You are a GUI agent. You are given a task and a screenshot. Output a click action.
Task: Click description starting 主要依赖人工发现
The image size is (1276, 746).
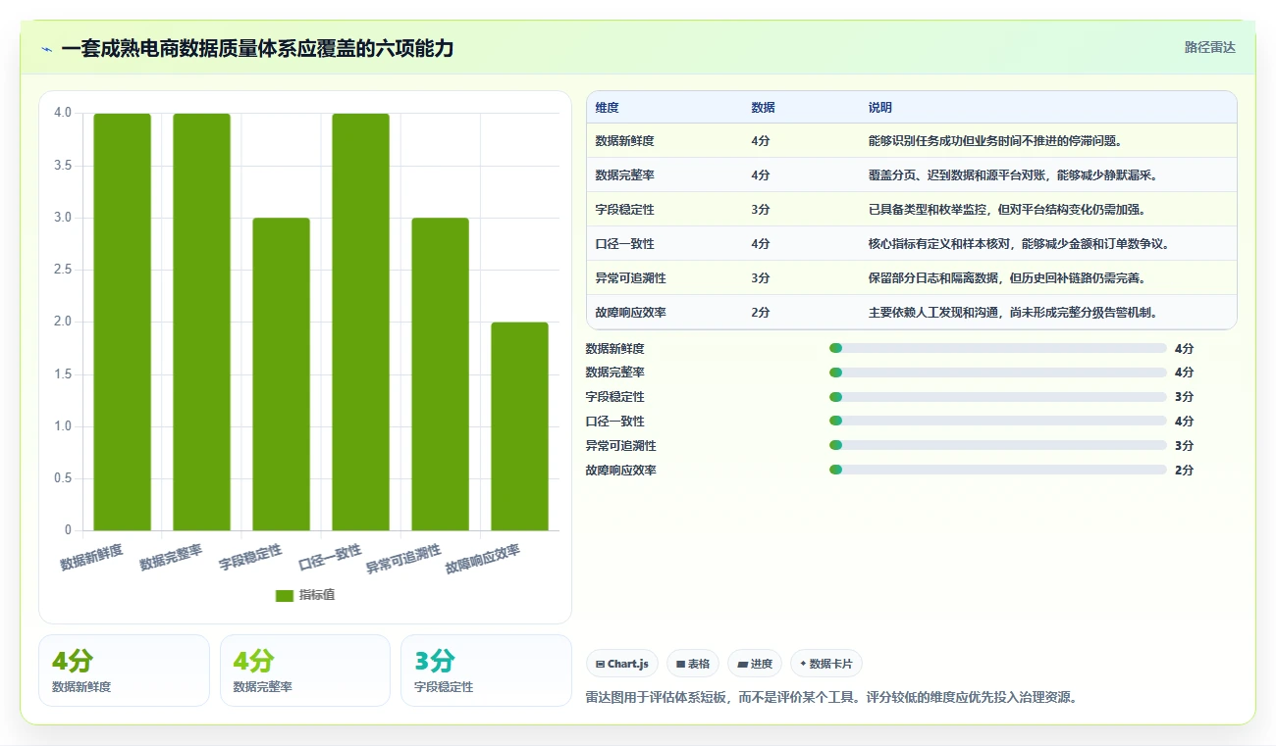pyautogui.click(x=1014, y=313)
